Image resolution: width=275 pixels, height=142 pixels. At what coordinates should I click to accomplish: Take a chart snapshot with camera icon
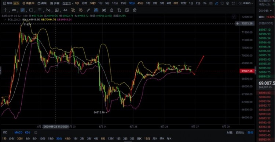coord(211,3)
